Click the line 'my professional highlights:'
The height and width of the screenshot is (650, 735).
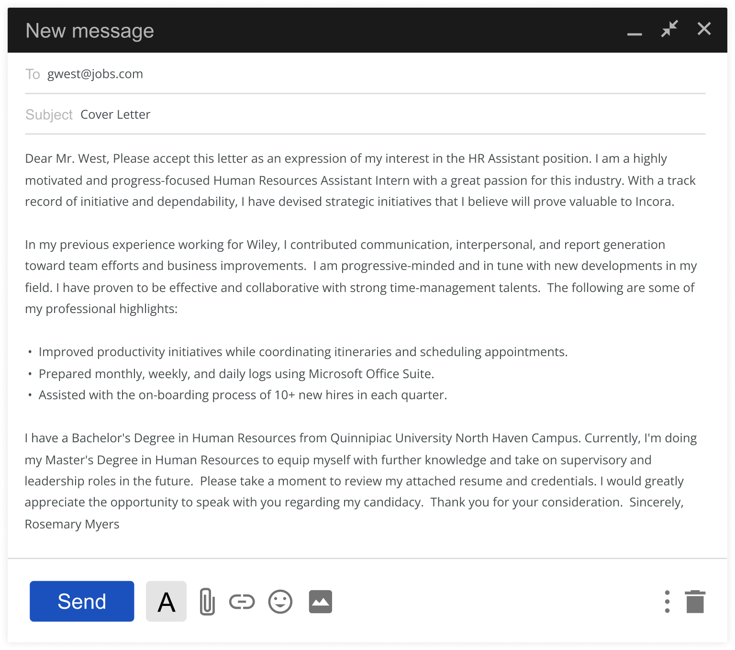pyautogui.click(x=101, y=309)
